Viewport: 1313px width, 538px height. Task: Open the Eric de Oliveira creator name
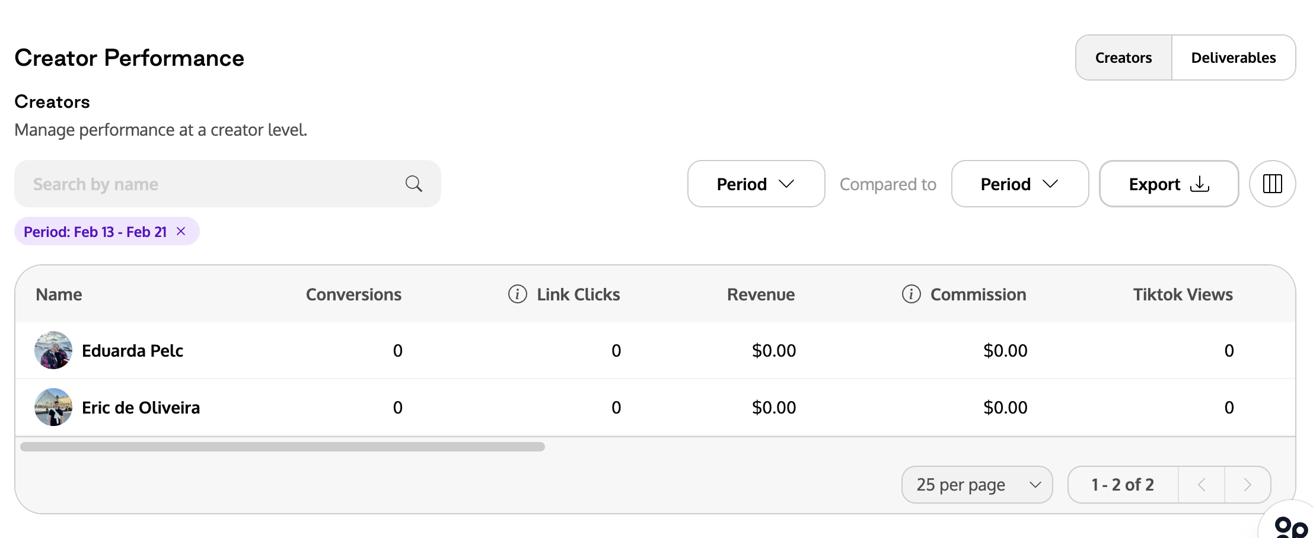pos(141,408)
